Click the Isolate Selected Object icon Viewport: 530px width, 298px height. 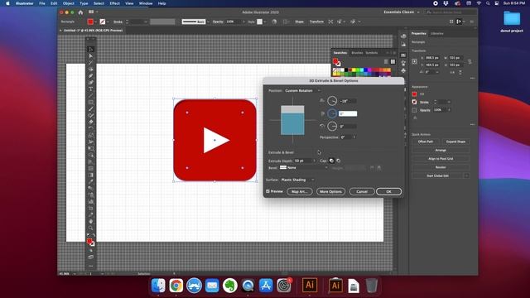[330, 22]
